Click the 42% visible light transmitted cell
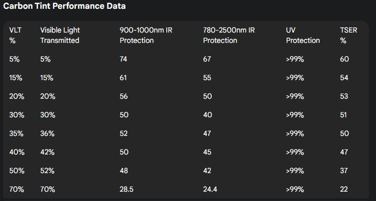Screen dimensions: 376x201 [47, 152]
